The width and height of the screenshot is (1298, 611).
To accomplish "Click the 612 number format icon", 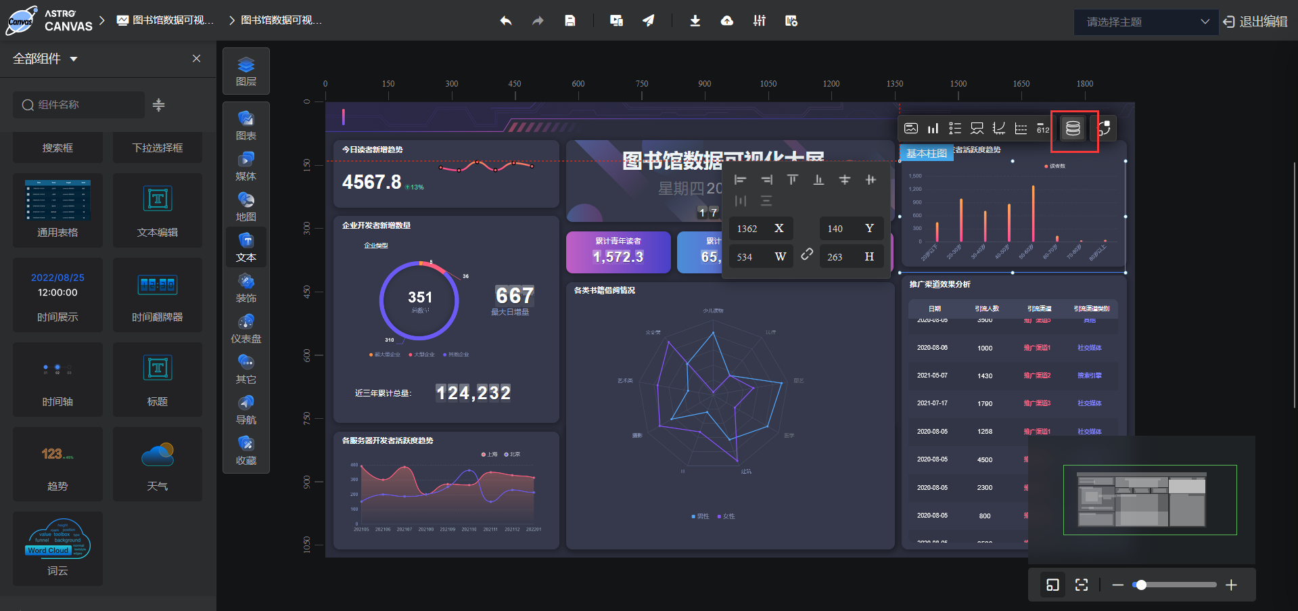I will (x=1043, y=128).
